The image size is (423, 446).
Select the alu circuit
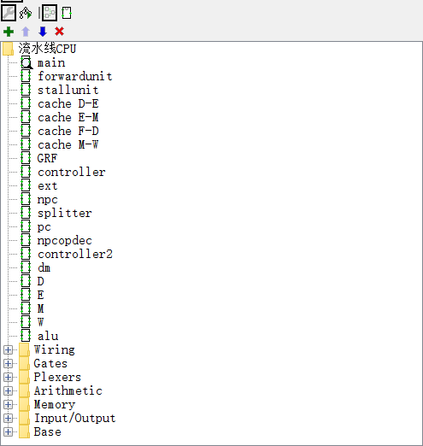(48, 336)
